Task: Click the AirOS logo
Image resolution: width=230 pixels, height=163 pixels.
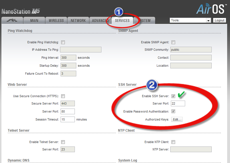Action: coord(211,9)
